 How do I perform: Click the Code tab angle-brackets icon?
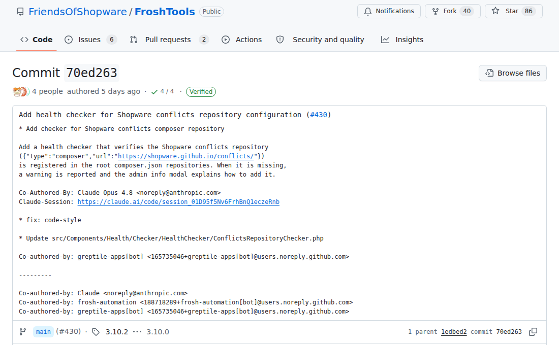(24, 40)
